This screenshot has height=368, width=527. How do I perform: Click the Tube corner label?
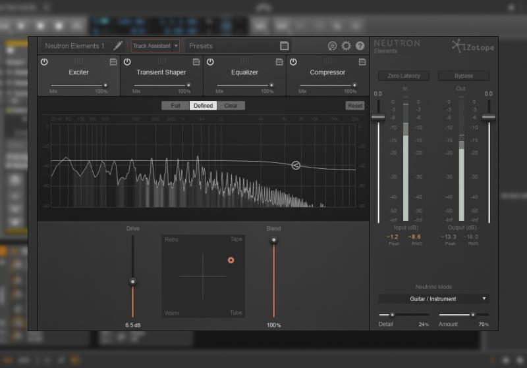coord(236,312)
